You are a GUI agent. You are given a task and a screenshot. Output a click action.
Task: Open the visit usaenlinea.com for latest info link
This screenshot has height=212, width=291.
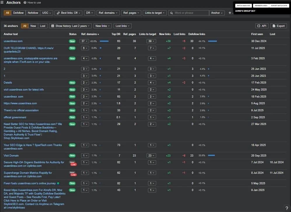24,90
